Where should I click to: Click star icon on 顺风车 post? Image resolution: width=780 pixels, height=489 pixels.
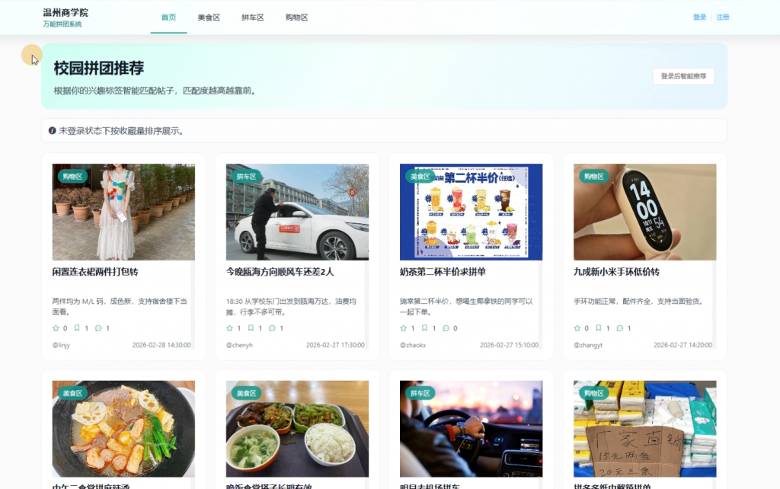click(229, 328)
